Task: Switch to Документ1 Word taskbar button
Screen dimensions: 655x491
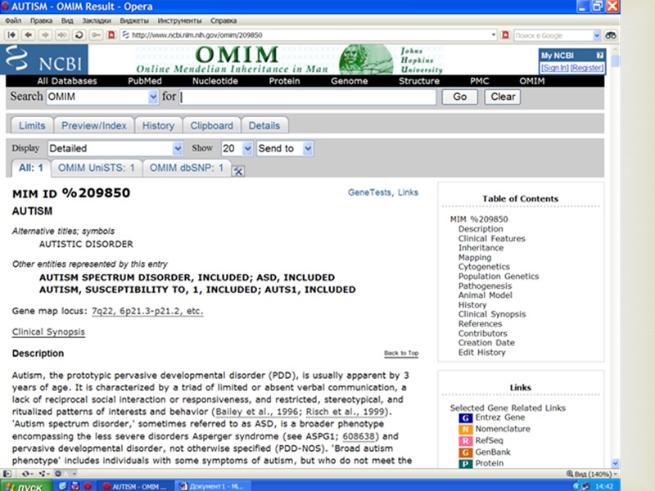Action: pyautogui.click(x=215, y=486)
